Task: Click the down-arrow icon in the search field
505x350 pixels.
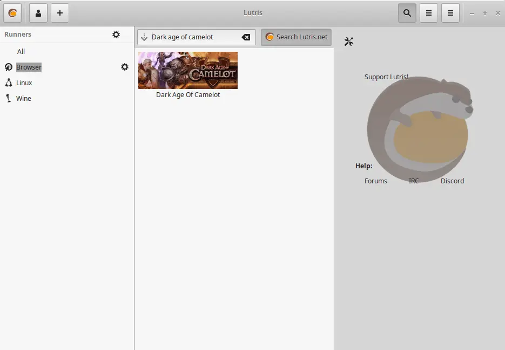Action: coord(144,37)
